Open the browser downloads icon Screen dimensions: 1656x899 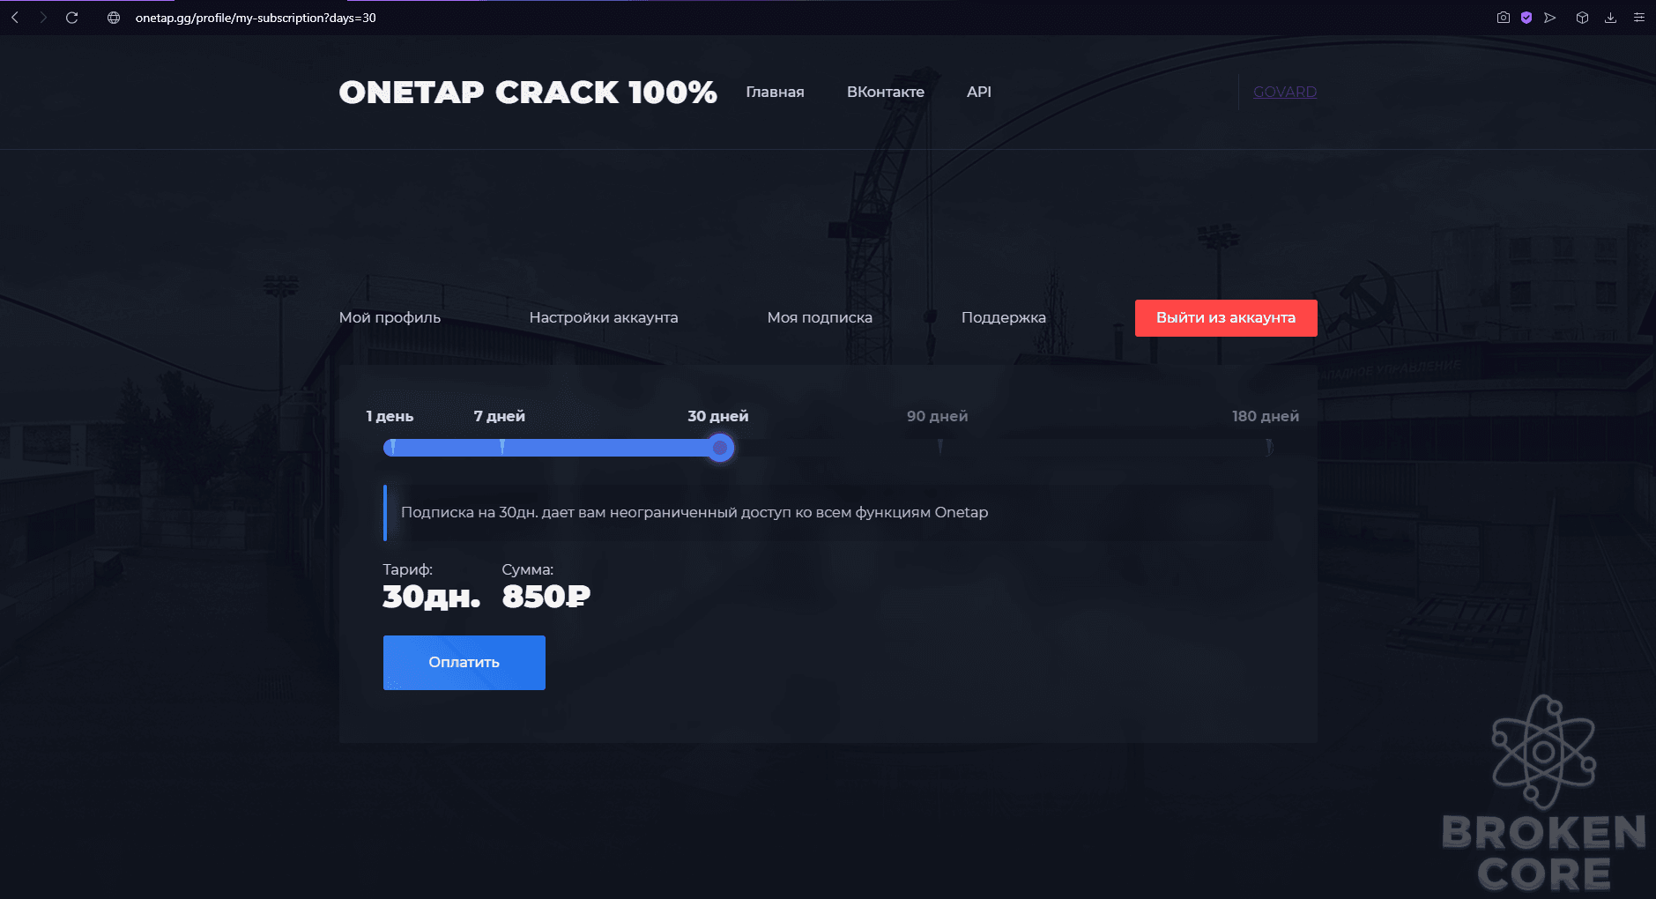(1611, 18)
